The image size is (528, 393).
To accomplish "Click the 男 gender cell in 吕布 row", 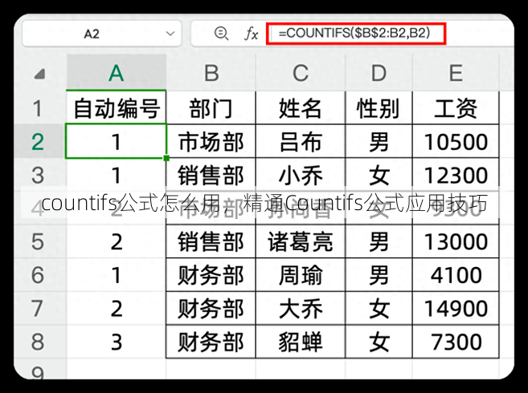I will point(379,141).
